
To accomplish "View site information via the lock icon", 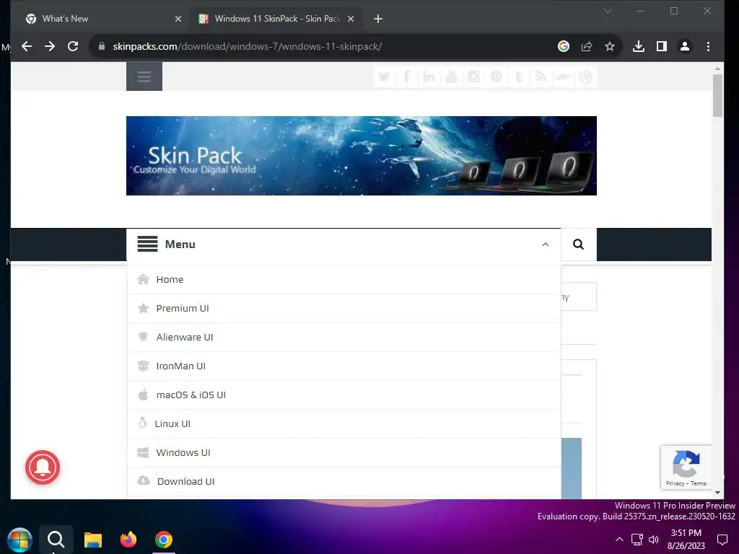I will 101,46.
